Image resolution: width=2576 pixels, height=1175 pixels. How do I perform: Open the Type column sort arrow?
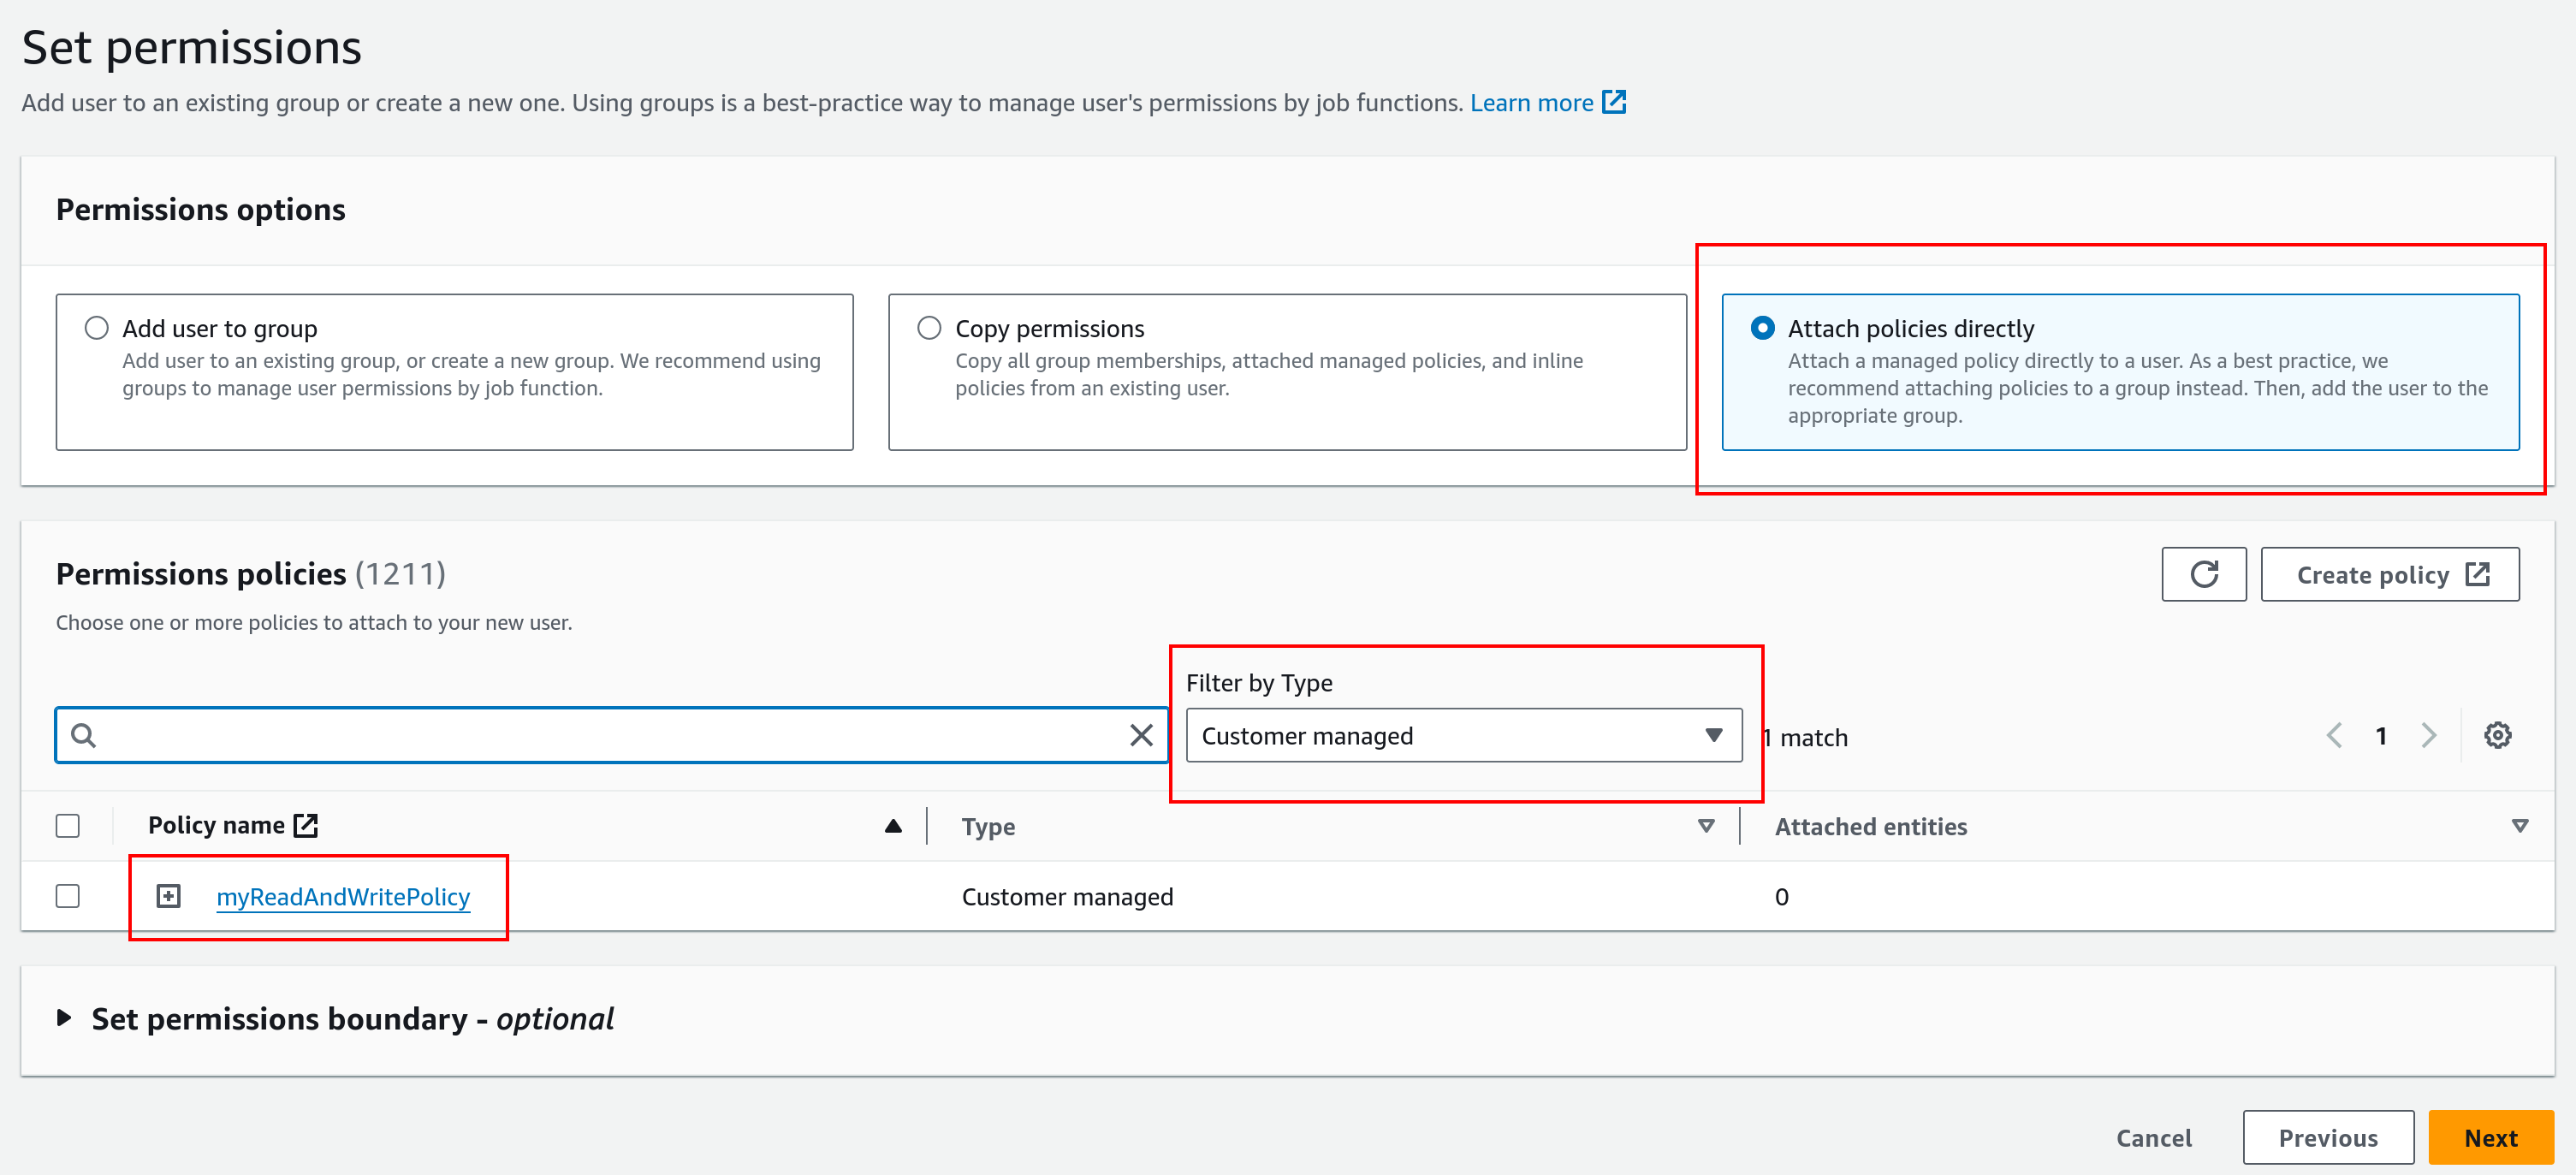pyautogui.click(x=1706, y=826)
